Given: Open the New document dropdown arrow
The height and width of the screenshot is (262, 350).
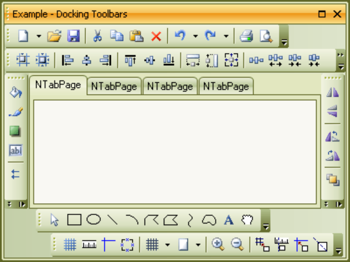Looking at the screenshot, I should tap(39, 36).
